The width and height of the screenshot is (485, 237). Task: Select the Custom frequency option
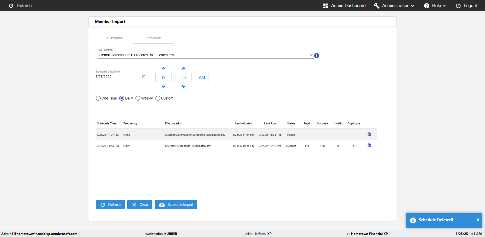pos(158,98)
